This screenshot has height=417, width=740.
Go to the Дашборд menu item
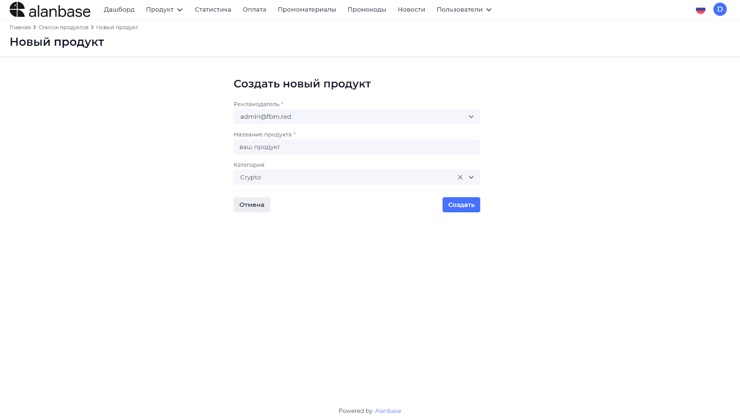point(119,9)
